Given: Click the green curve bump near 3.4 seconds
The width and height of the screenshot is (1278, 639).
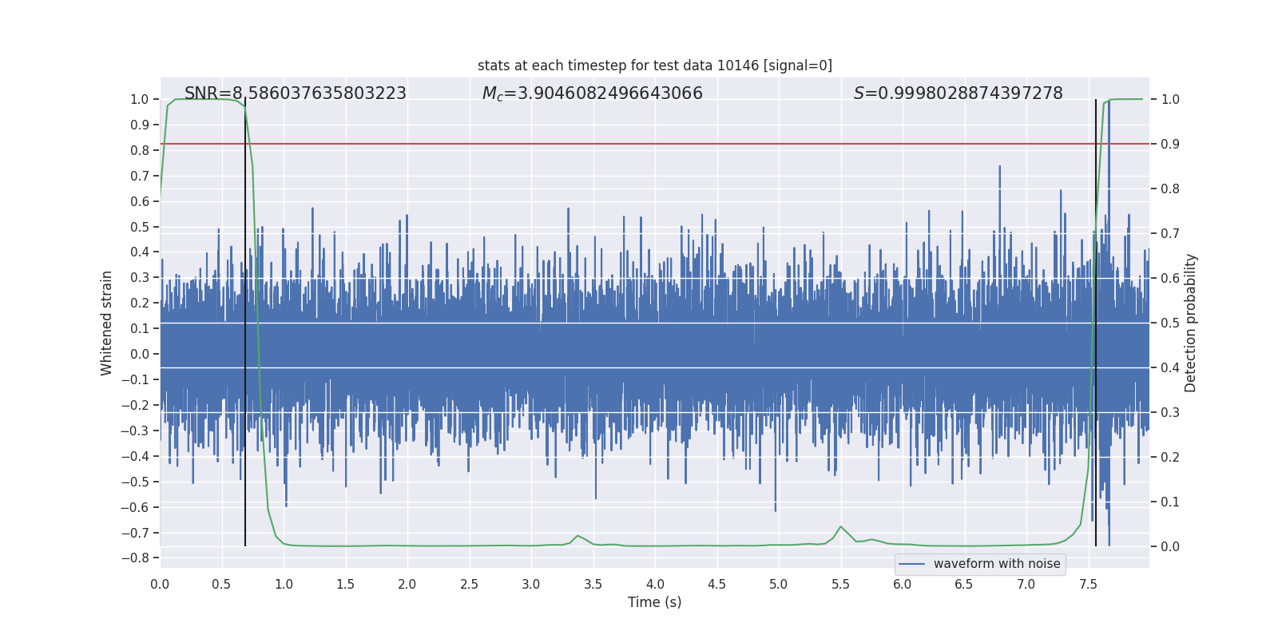Looking at the screenshot, I should [x=577, y=536].
